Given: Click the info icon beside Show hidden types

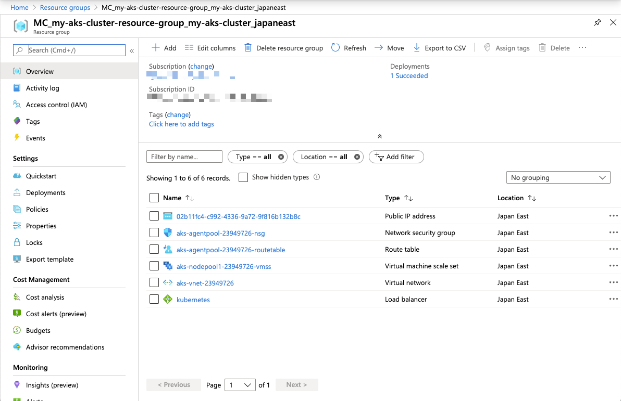Looking at the screenshot, I should (x=317, y=177).
